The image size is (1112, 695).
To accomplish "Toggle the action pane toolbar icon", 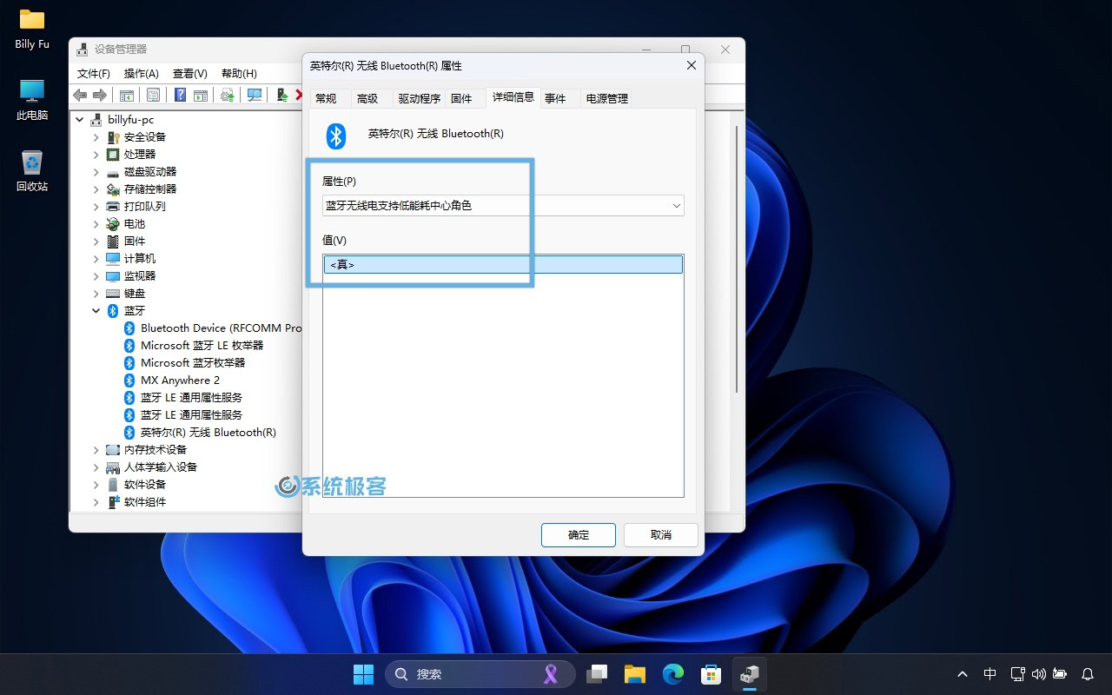I will [x=201, y=95].
